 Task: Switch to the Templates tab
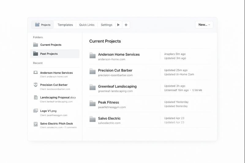pos(65,25)
